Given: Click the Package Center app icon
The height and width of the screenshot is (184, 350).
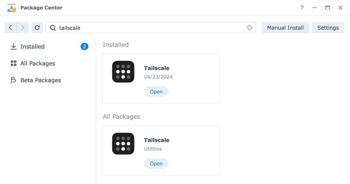Looking at the screenshot, I should (12, 8).
